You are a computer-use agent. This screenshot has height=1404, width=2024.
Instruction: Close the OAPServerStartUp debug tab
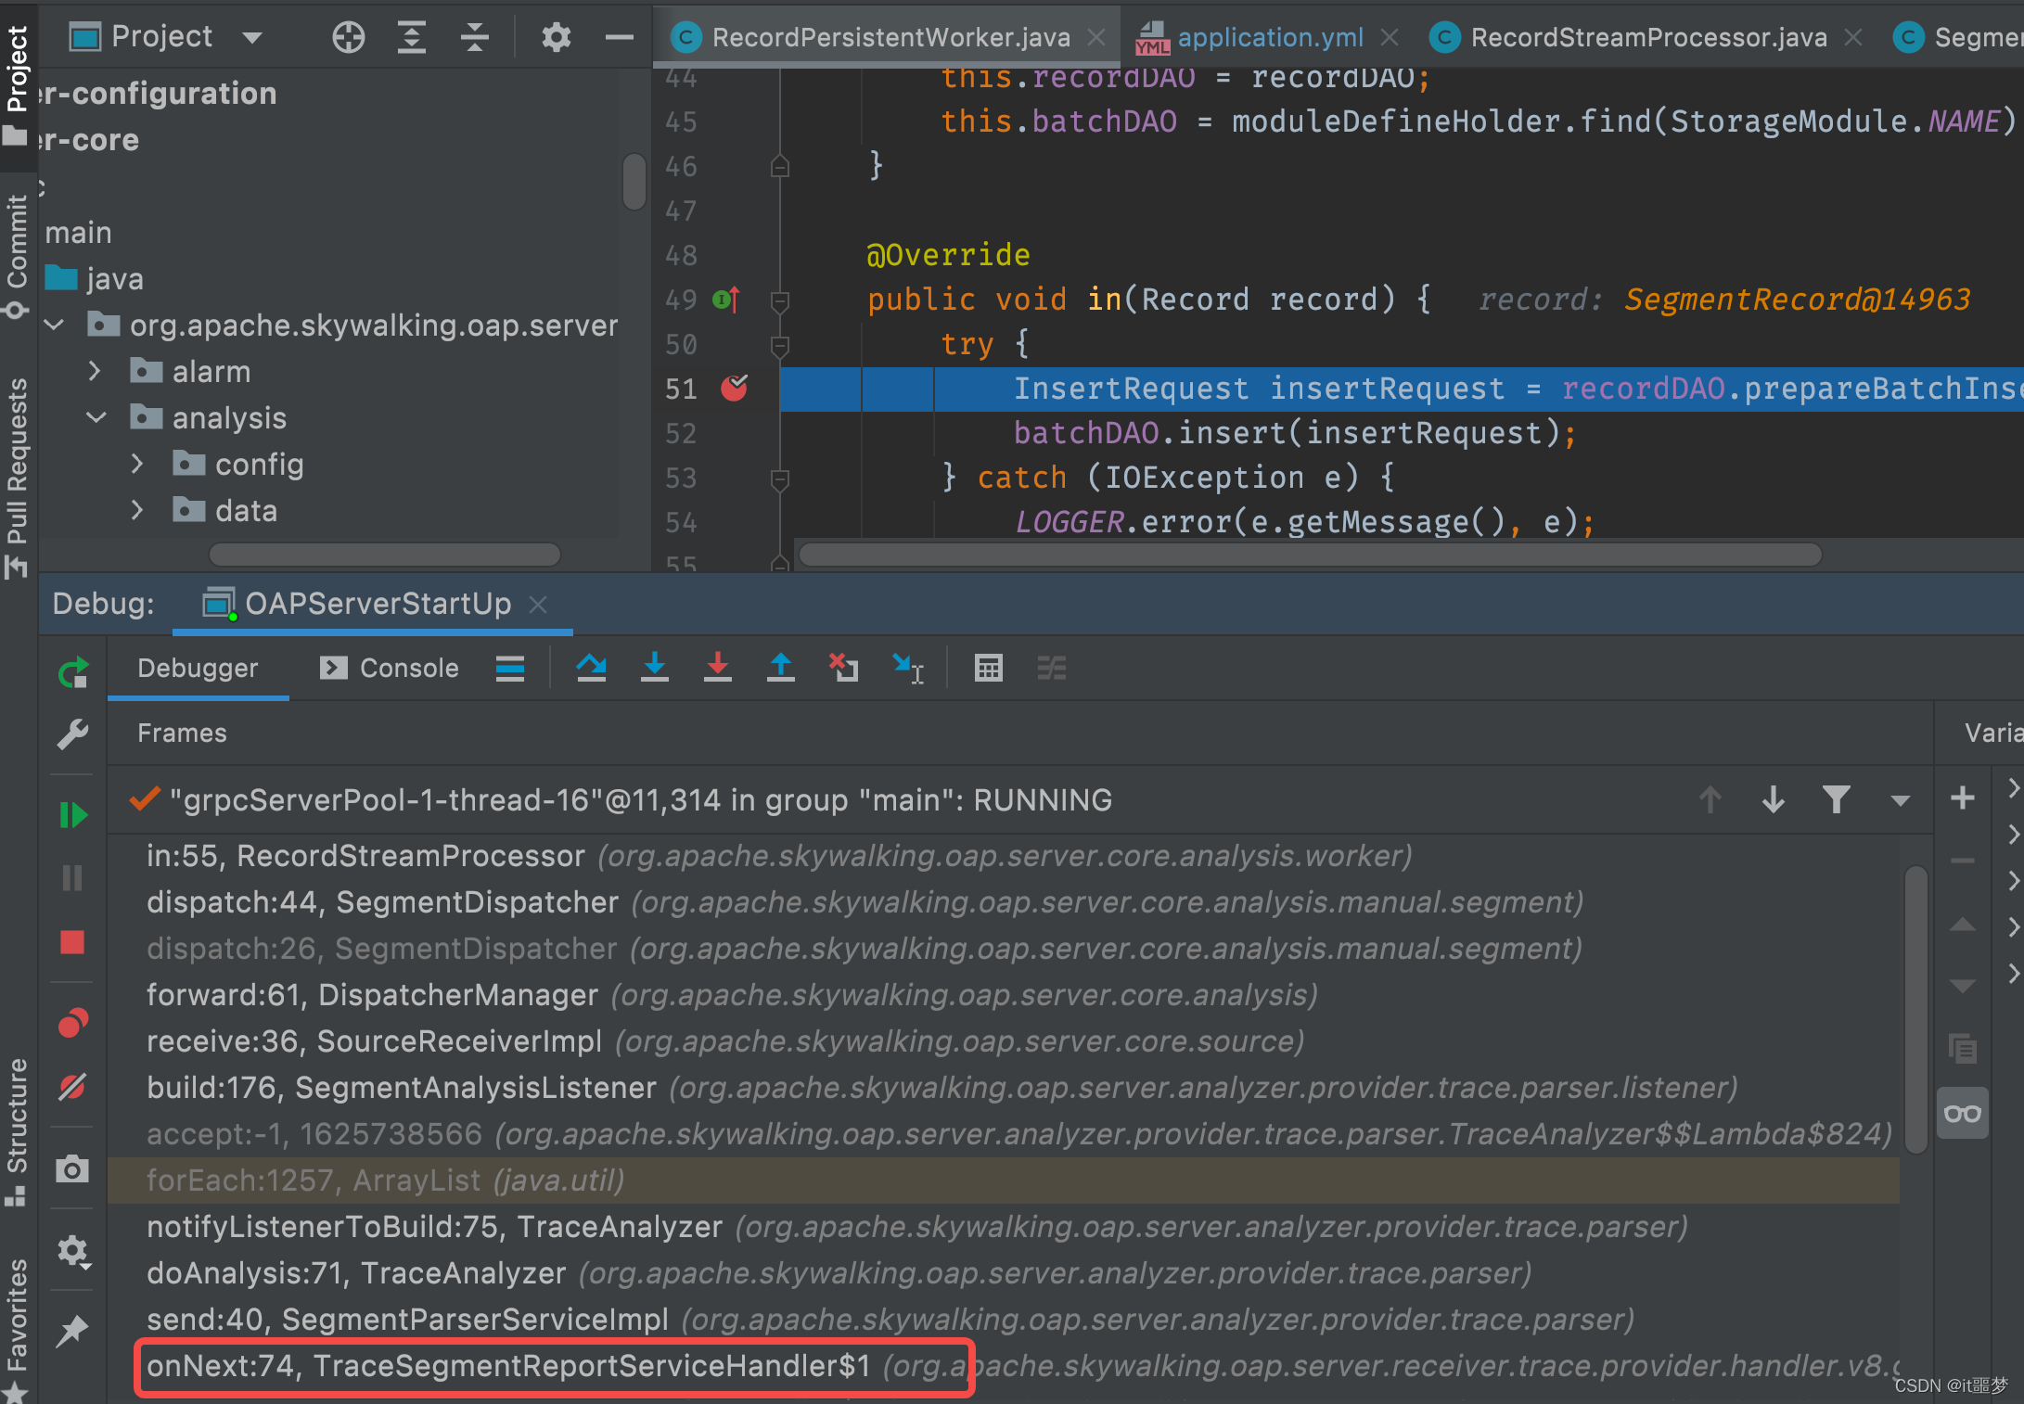tap(538, 605)
